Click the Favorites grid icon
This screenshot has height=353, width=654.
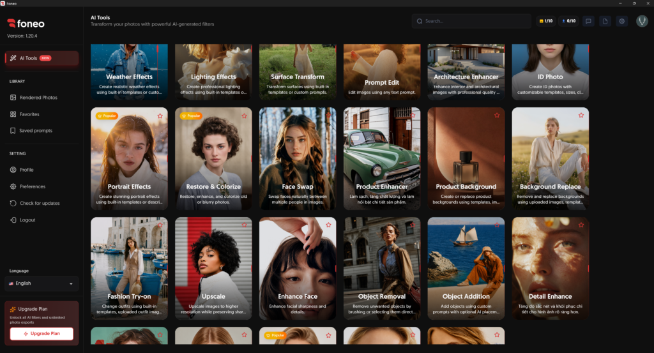coord(13,114)
